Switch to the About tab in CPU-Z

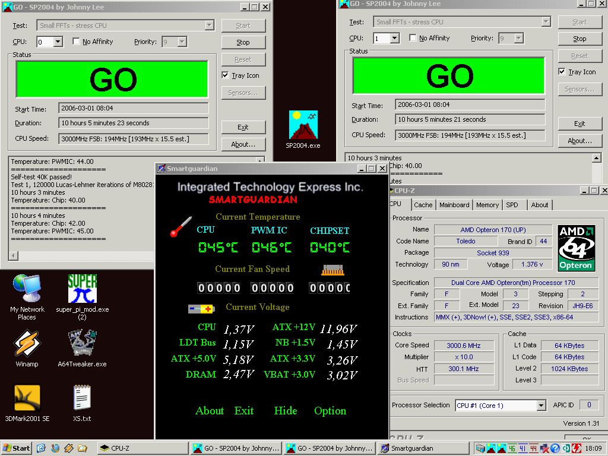[540, 205]
